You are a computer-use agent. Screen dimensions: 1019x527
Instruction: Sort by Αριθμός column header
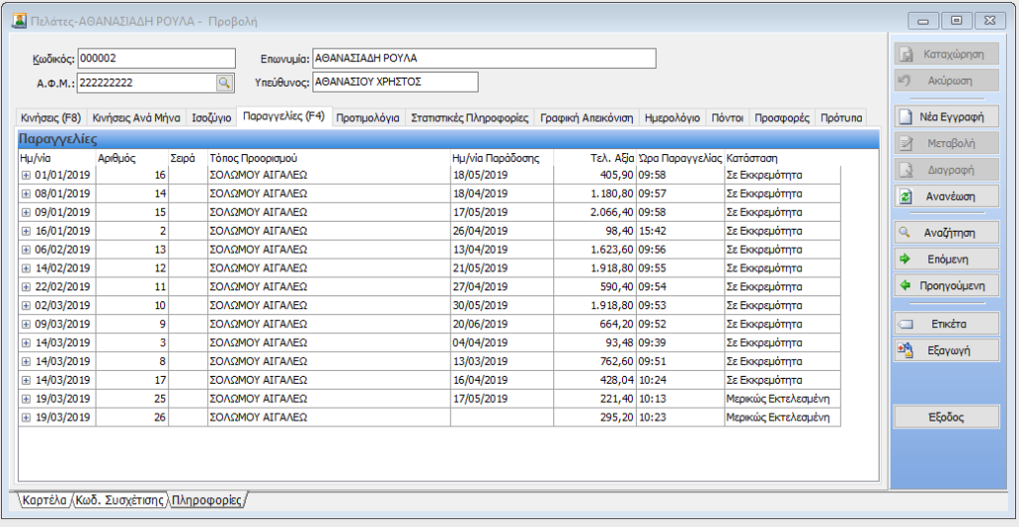tap(132, 158)
